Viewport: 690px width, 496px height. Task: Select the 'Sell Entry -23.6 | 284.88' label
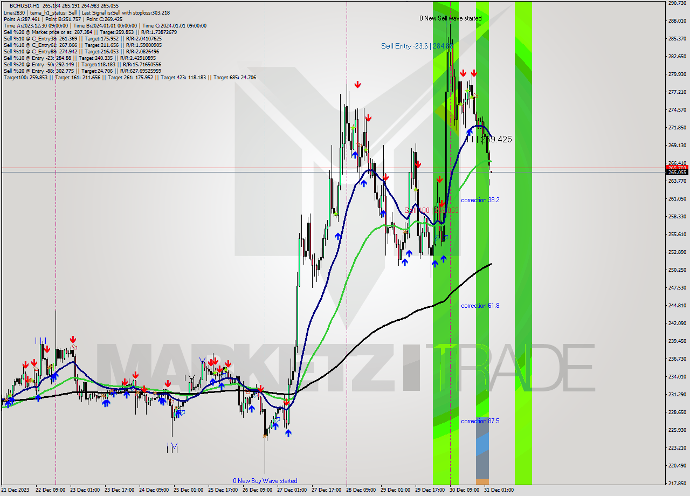click(x=416, y=46)
